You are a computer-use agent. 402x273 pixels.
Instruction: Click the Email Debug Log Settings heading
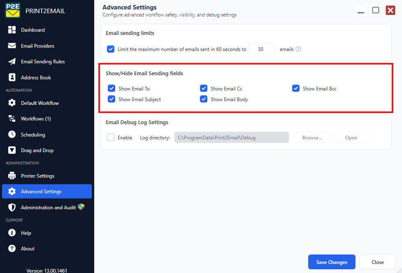137,123
